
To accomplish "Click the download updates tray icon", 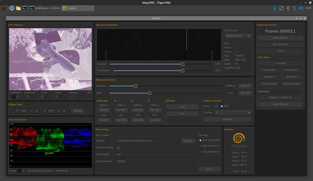I will (x=275, y=8).
